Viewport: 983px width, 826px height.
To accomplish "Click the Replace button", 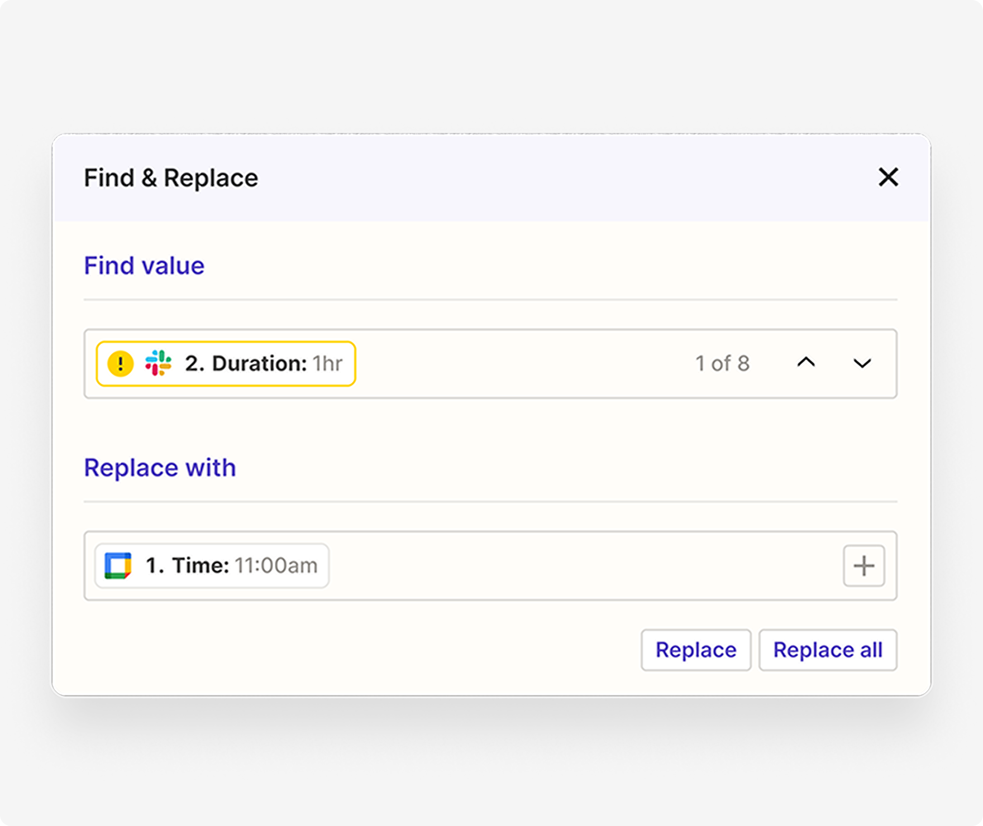I will pyautogui.click(x=695, y=650).
